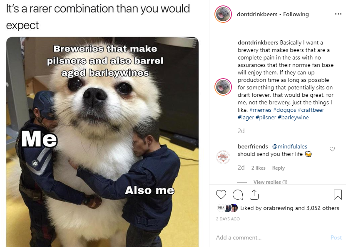Screen dimensions: 346x247
Task: Open the #craftbeer hashtag
Action: pyautogui.click(x=311, y=110)
